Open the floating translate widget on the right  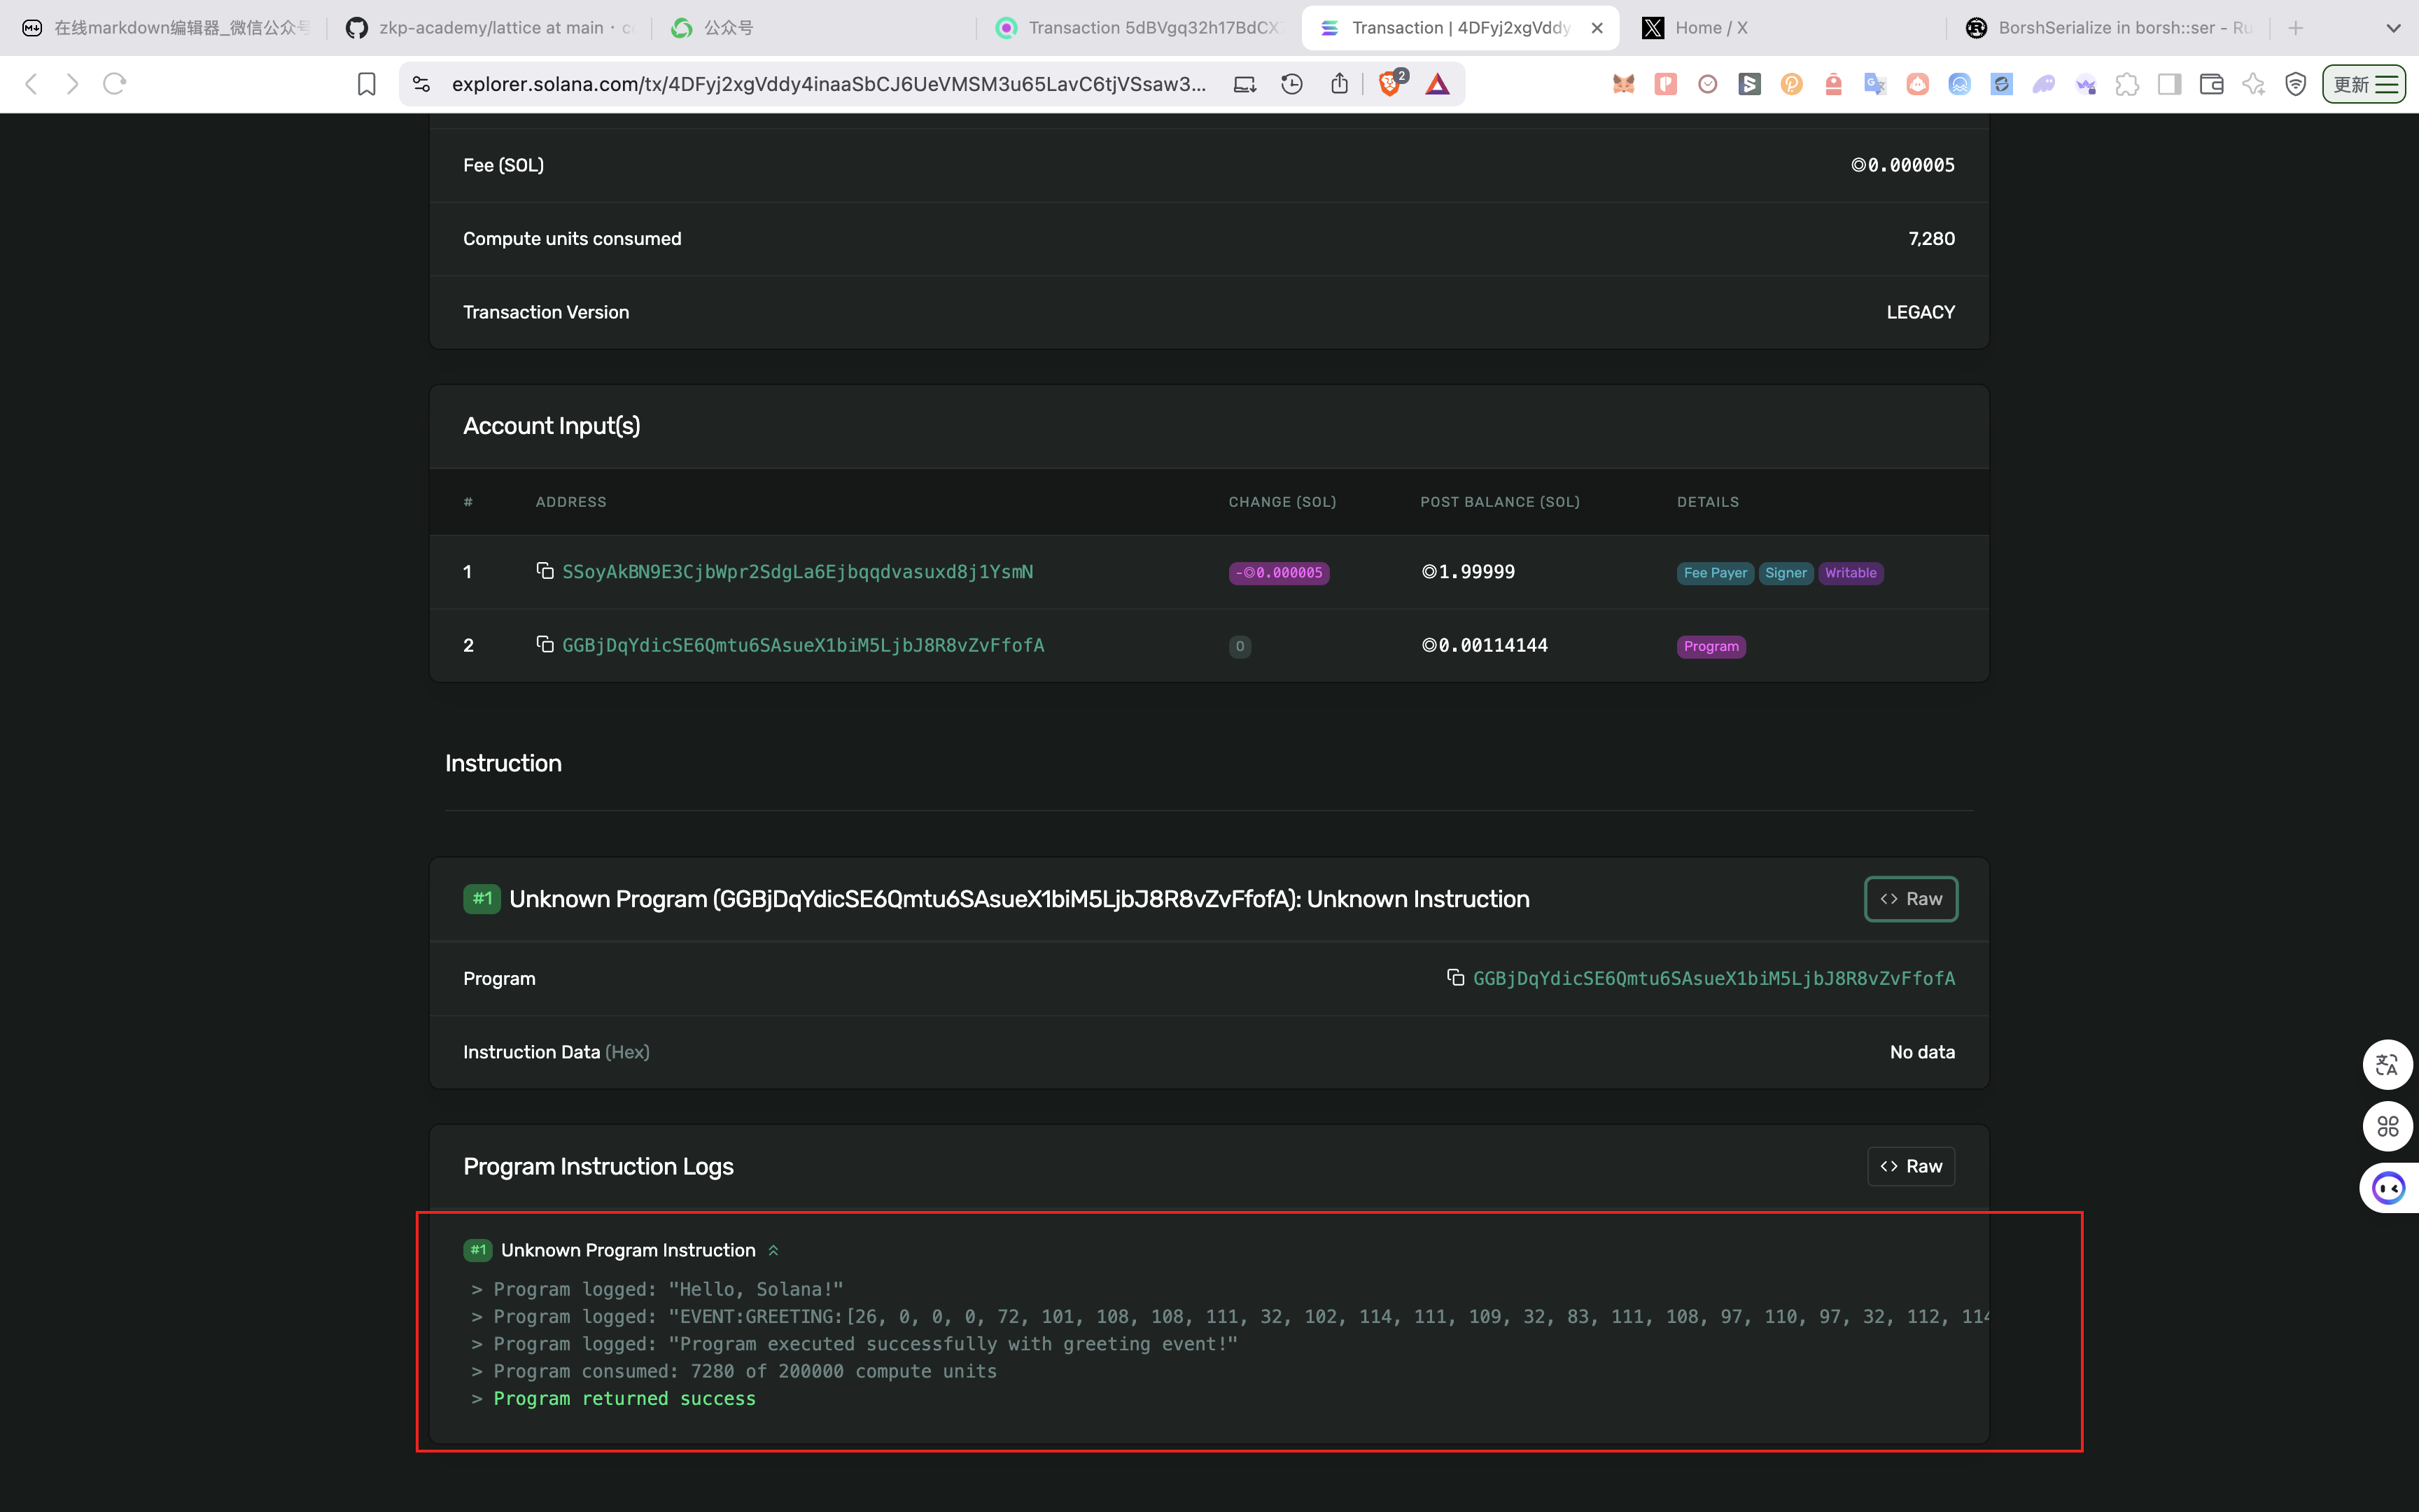pos(2387,1065)
